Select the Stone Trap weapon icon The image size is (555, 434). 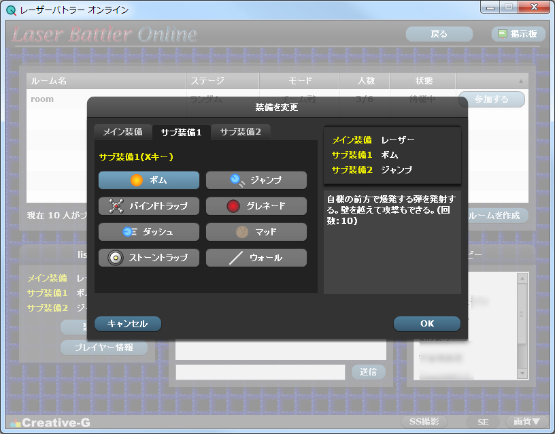point(148,258)
